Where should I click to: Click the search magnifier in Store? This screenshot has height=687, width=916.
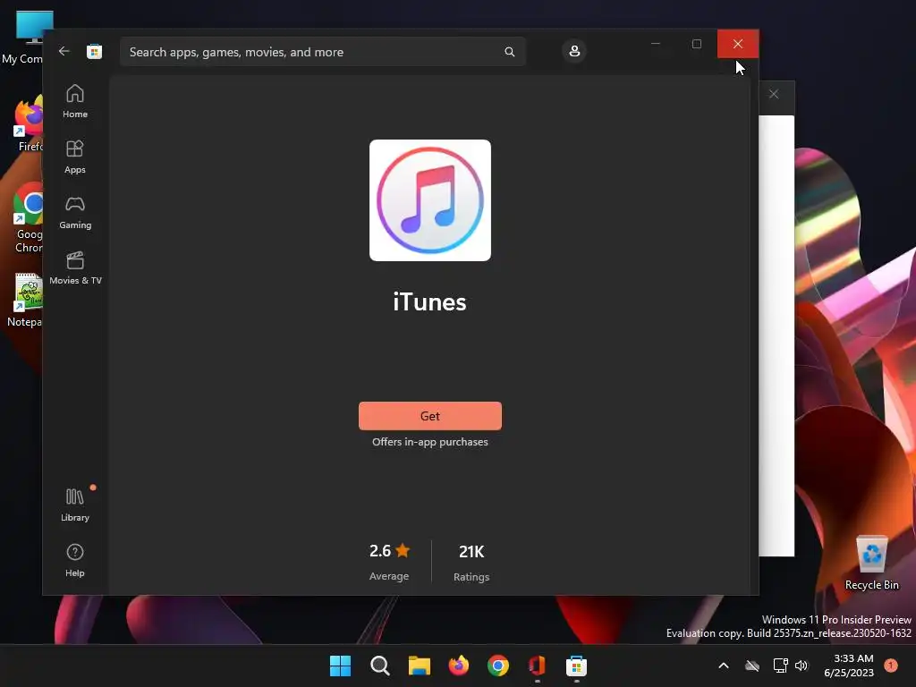(x=509, y=52)
